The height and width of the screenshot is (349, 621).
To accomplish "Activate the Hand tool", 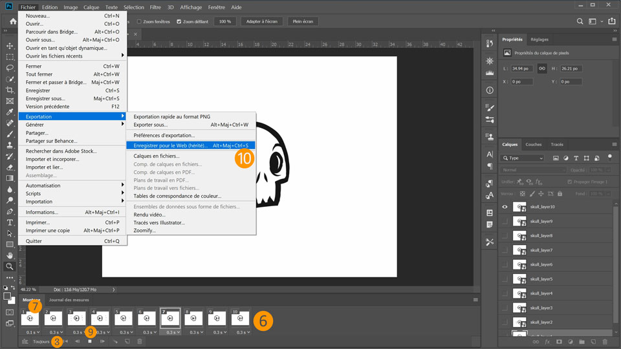I will click(x=10, y=255).
